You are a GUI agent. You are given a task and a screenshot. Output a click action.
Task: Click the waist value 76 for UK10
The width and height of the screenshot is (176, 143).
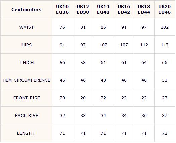62,27
